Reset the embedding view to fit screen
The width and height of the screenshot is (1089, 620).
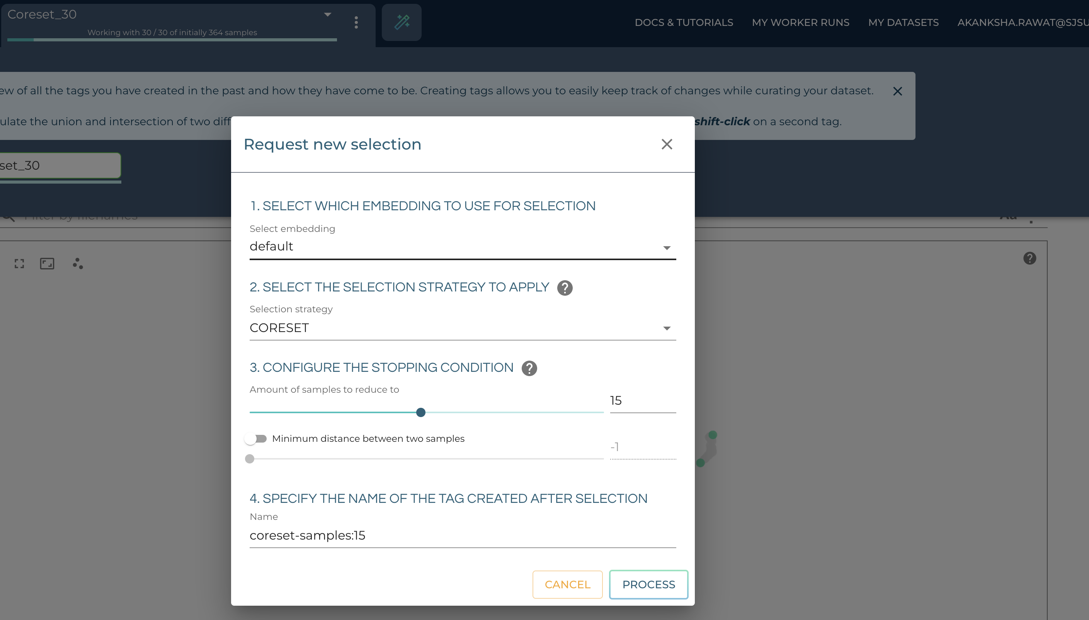(x=47, y=264)
